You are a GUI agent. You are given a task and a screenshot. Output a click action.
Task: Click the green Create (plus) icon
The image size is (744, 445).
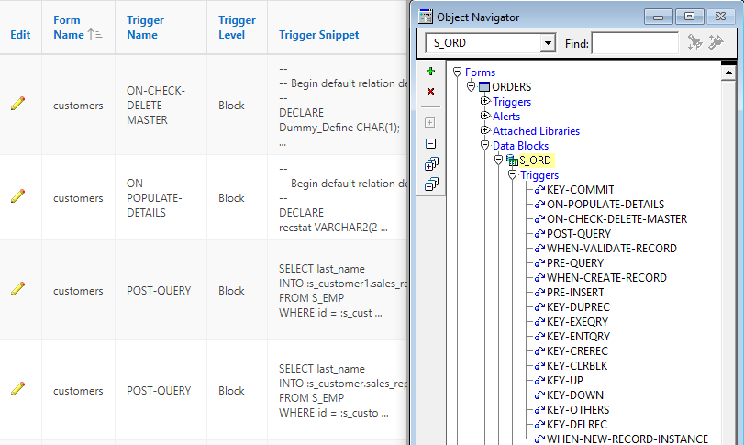pyautogui.click(x=431, y=72)
